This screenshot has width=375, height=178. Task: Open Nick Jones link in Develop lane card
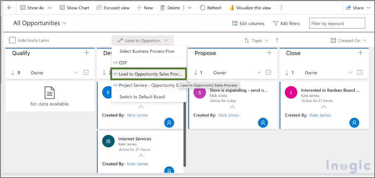coord(137,115)
